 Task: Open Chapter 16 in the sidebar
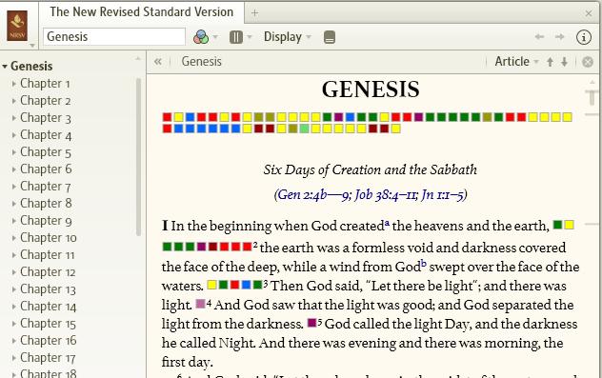49,341
